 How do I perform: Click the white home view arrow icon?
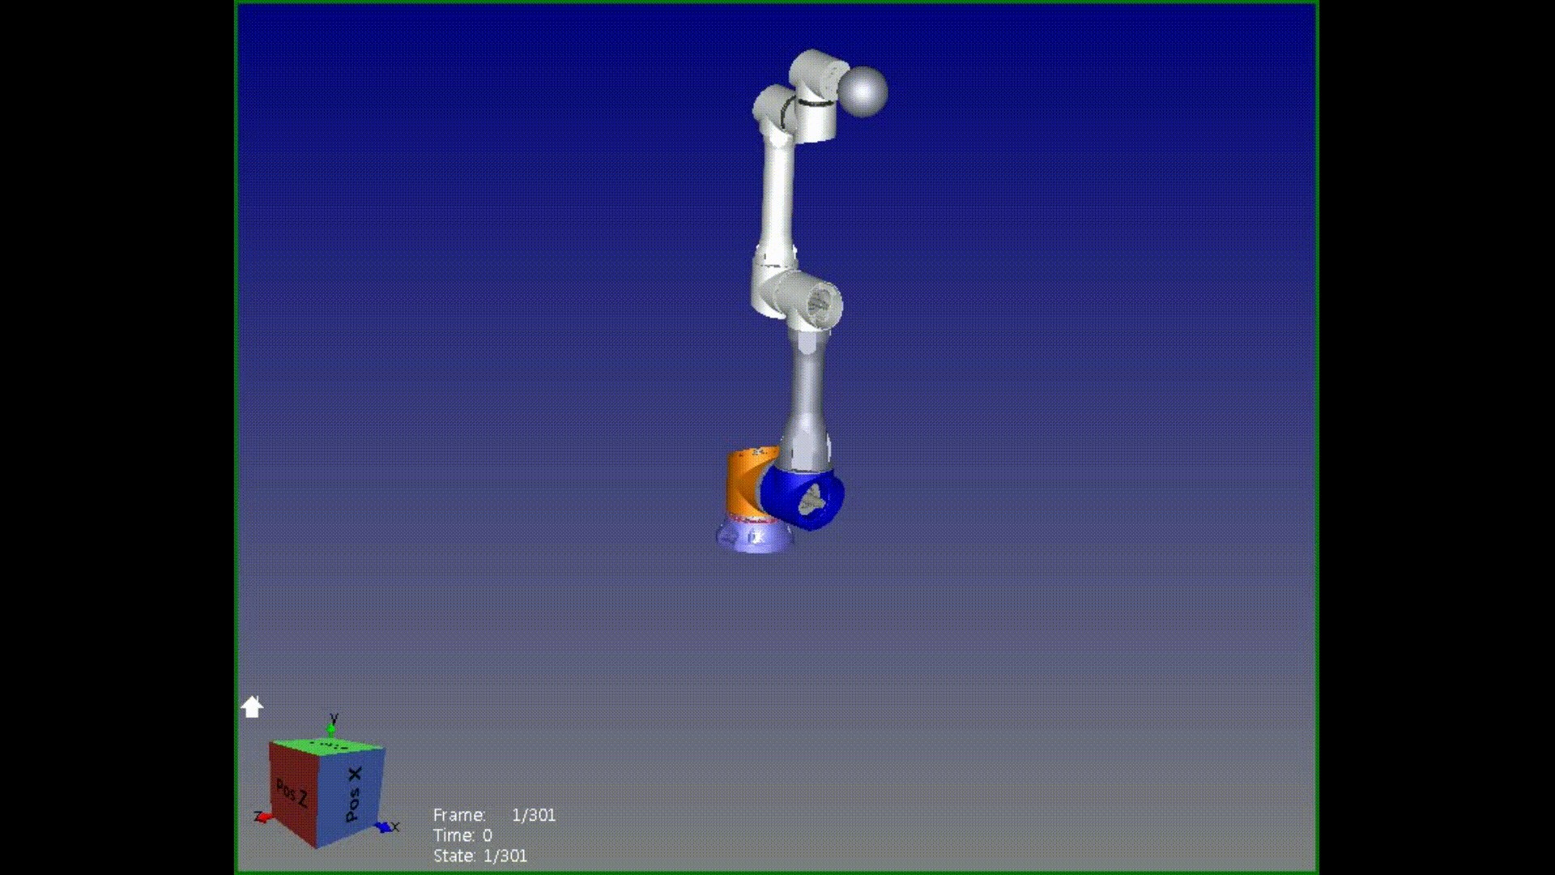pyautogui.click(x=252, y=706)
